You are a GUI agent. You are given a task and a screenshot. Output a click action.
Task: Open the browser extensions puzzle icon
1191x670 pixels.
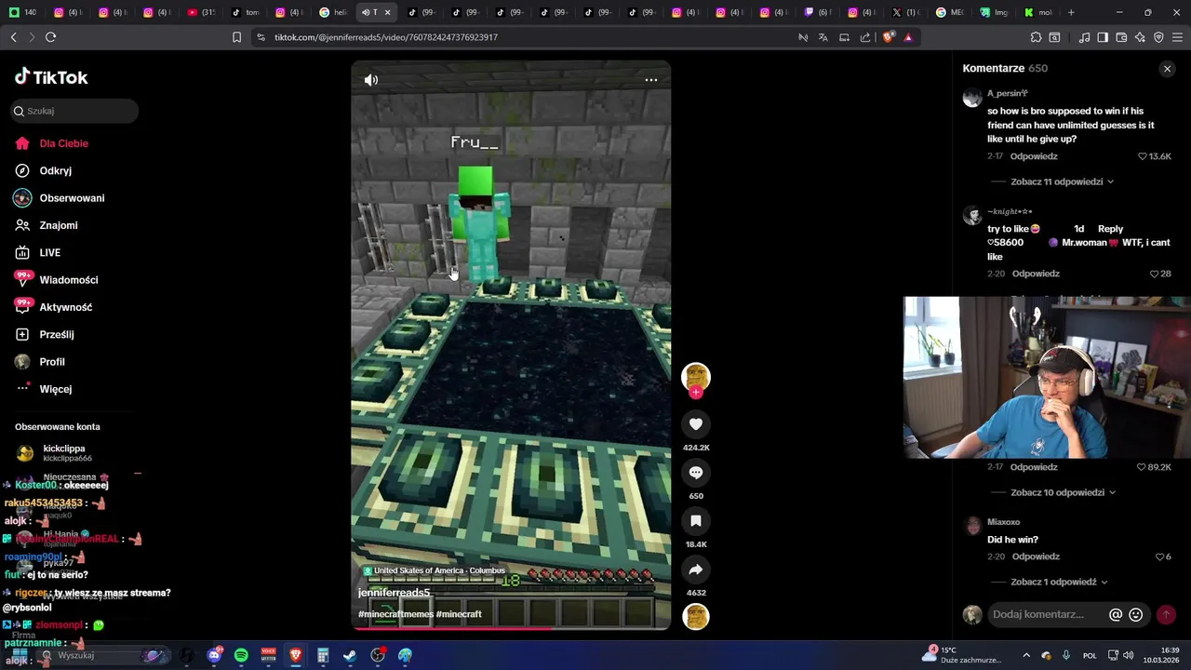[x=1036, y=37]
